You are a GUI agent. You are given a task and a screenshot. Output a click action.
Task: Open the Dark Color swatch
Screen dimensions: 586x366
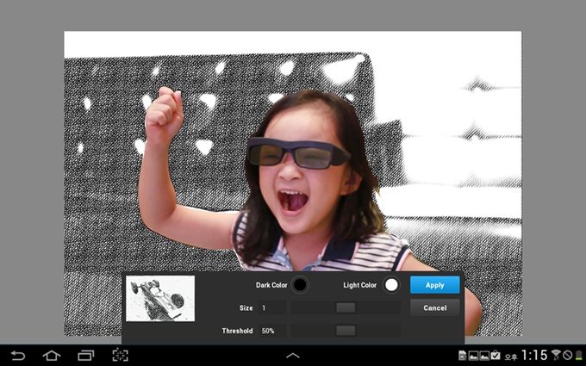300,285
